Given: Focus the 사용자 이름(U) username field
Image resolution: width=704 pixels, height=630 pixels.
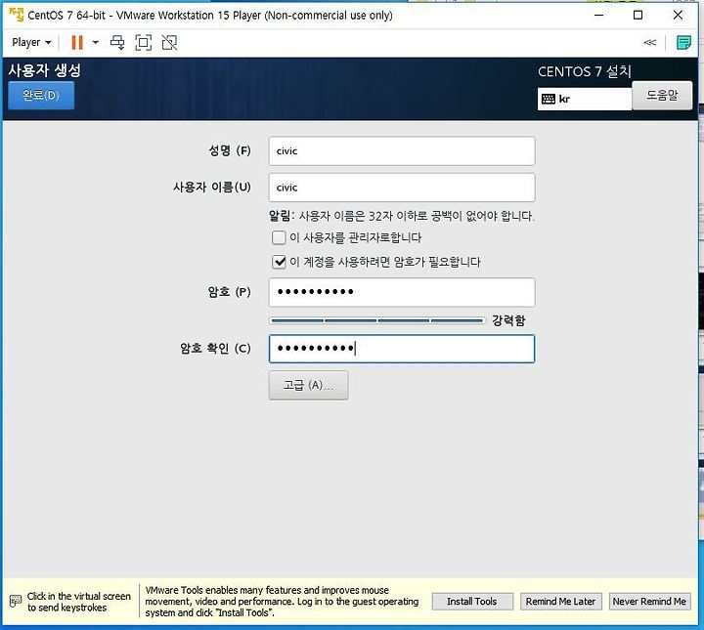Looking at the screenshot, I should [402, 188].
